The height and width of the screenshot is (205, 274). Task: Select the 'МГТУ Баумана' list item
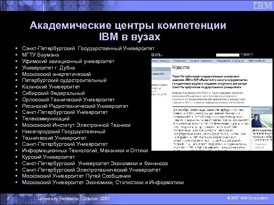[40, 55]
